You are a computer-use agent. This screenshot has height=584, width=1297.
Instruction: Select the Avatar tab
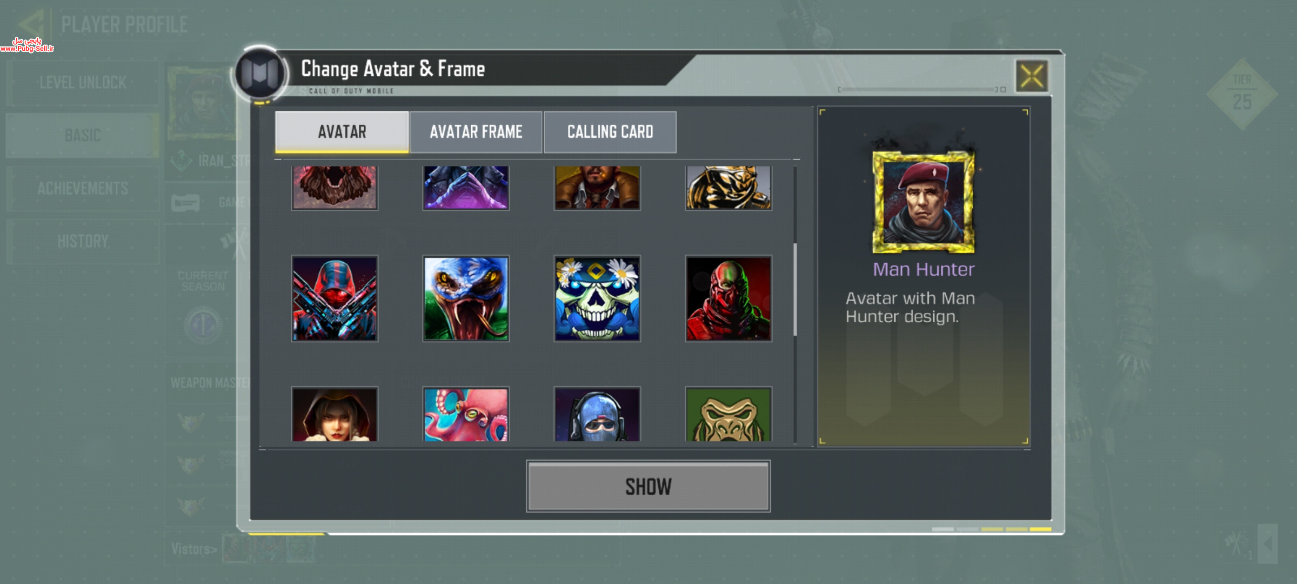[342, 132]
